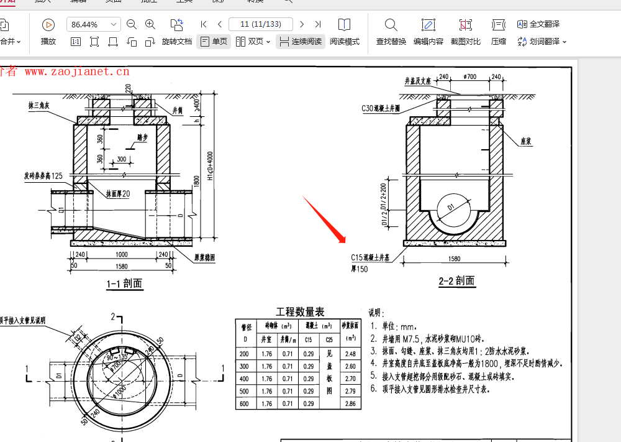This screenshot has height=442, width=621.
Task: Click the 原浆稳固 label
Action: pos(204,257)
